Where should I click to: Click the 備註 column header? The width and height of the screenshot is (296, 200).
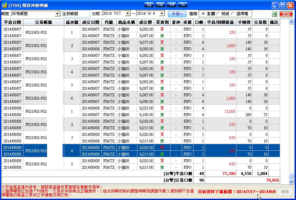[274, 22]
